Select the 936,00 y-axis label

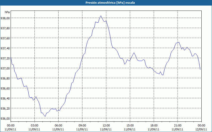coord(5,118)
